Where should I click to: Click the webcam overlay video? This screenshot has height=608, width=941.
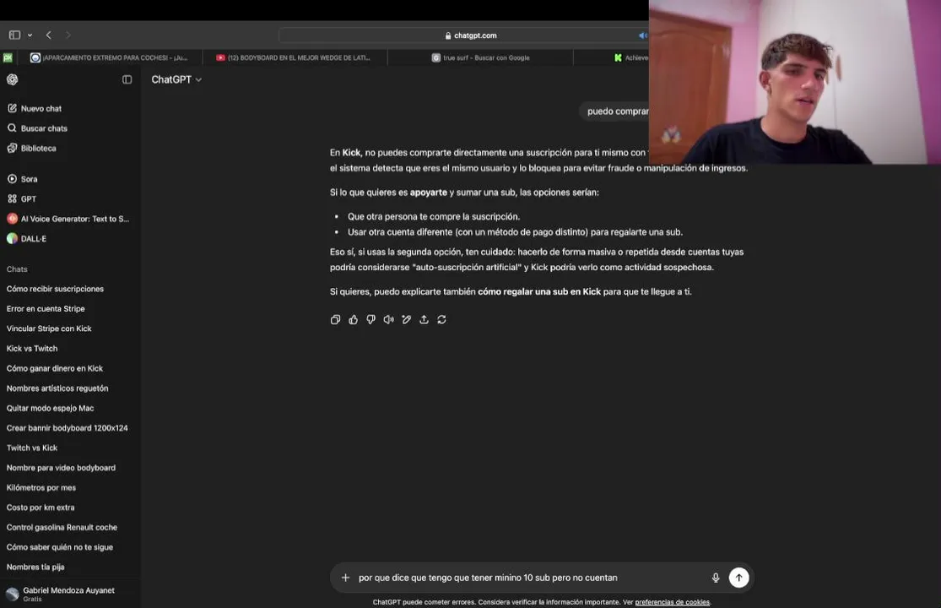[x=794, y=82]
